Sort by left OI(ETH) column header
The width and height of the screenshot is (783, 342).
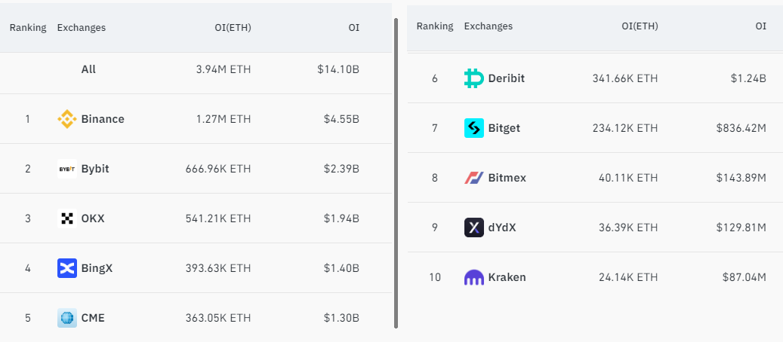(x=233, y=28)
